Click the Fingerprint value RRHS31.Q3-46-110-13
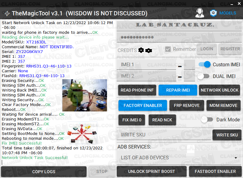The width and height of the screenshot is (243, 178). [49, 66]
